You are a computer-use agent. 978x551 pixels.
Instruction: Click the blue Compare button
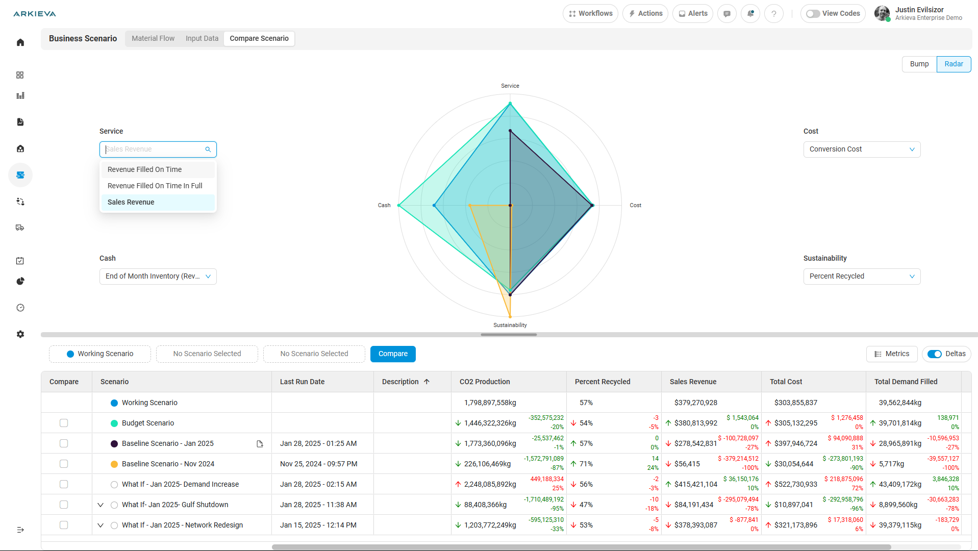tap(393, 354)
